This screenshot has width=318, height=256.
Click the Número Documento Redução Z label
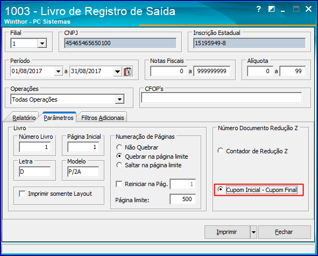click(x=258, y=128)
